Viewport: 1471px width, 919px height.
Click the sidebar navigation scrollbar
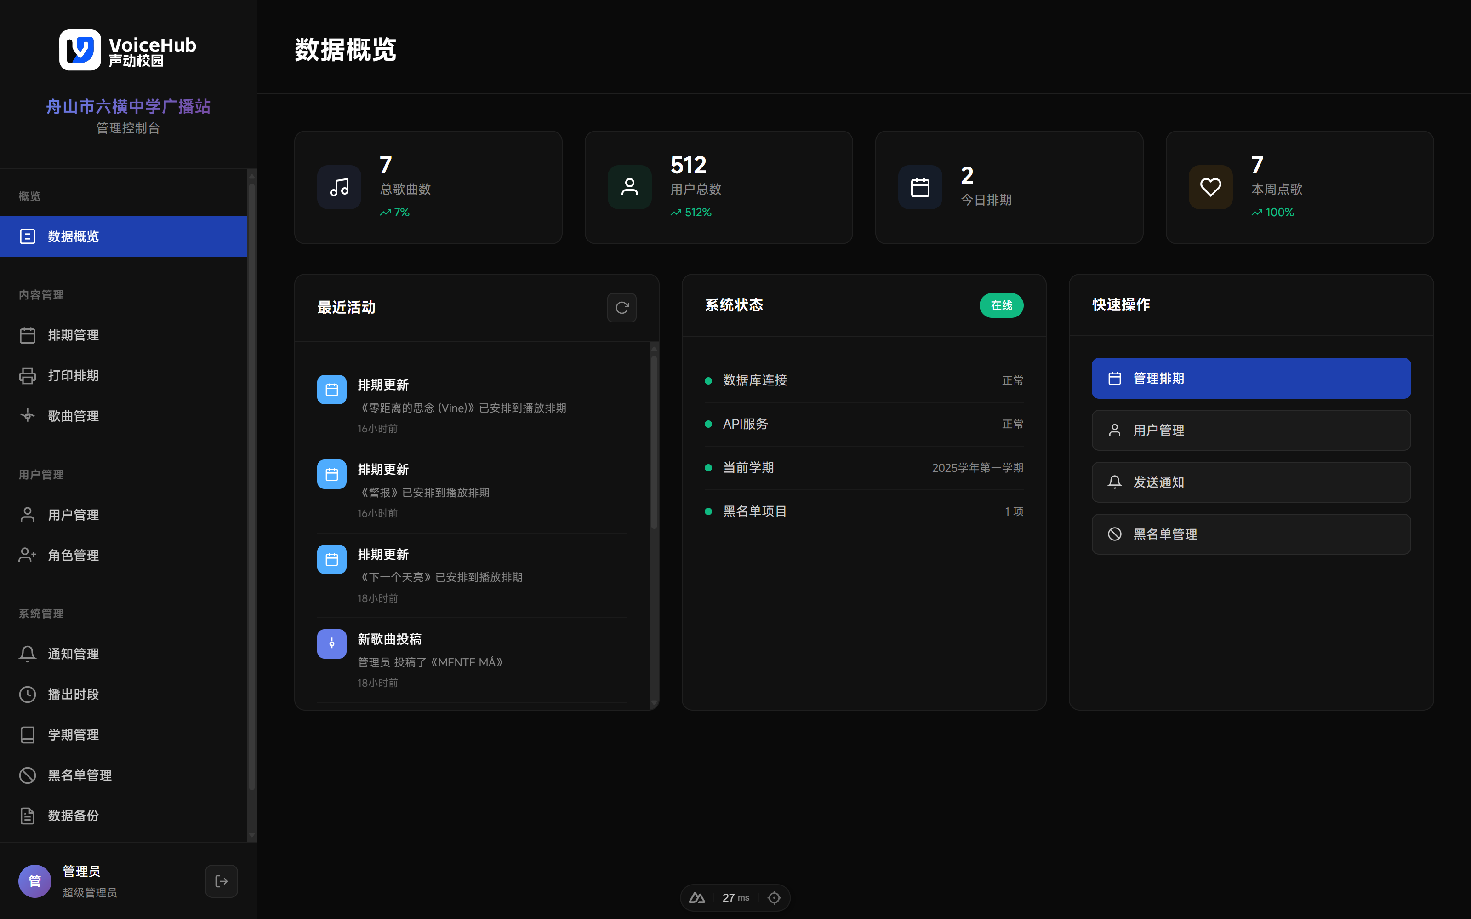point(251,486)
